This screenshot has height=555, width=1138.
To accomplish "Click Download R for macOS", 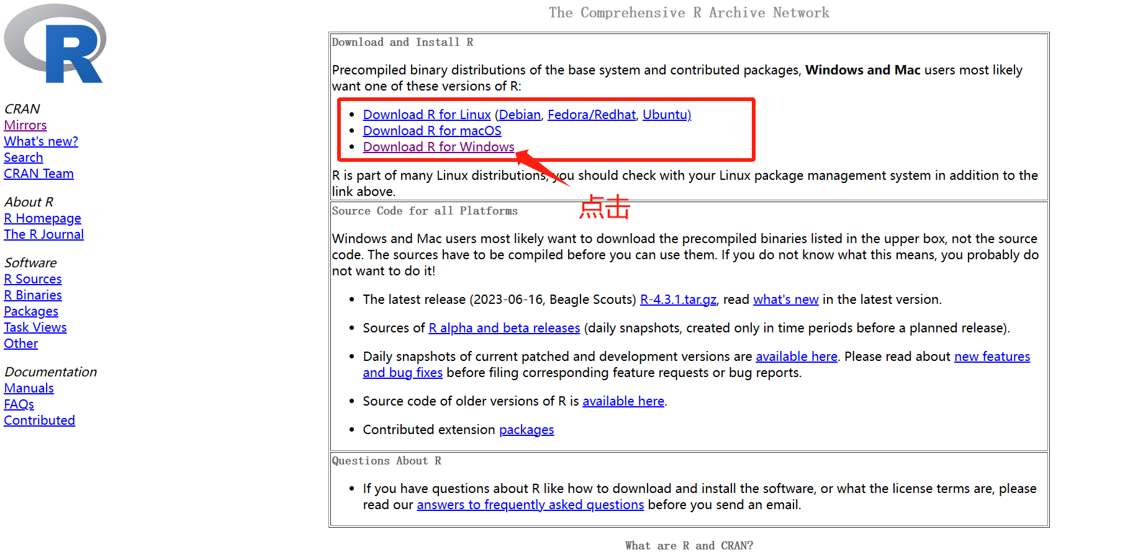I will 432,131.
